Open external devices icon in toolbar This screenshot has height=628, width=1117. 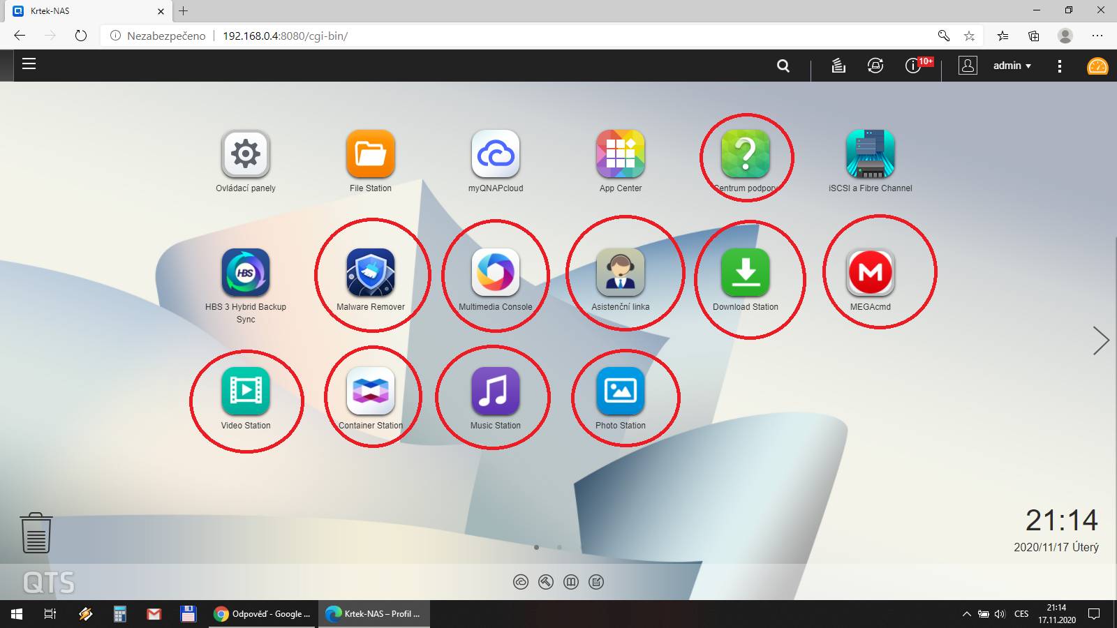point(875,66)
